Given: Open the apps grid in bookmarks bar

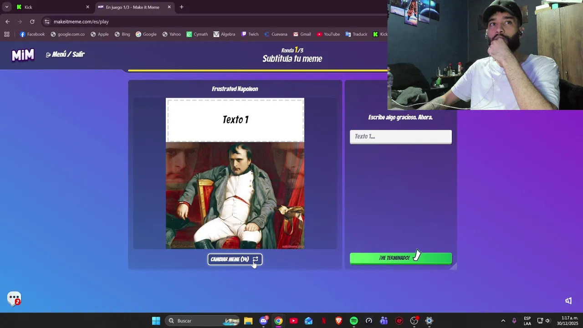Looking at the screenshot, I should [x=7, y=34].
